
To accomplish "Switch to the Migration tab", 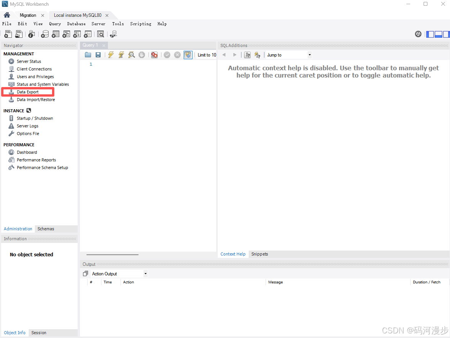I will (x=28, y=15).
